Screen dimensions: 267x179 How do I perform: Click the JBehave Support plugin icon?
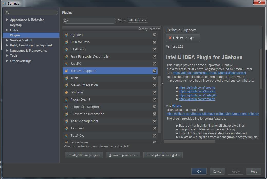66,71
